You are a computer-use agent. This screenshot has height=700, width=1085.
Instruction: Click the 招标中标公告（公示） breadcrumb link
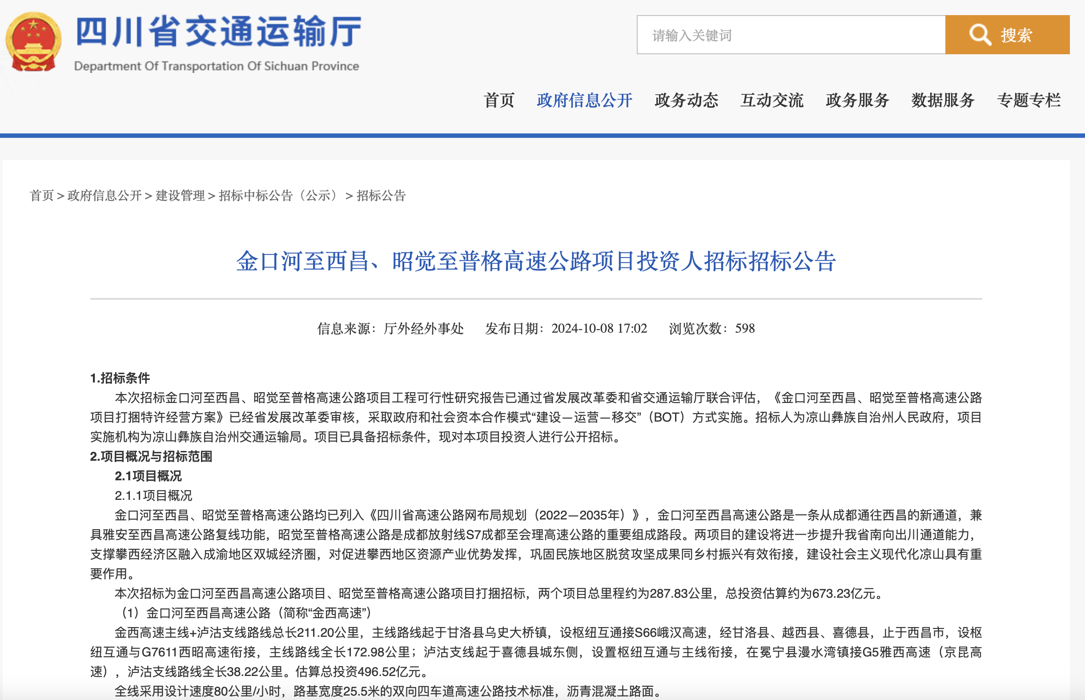280,195
